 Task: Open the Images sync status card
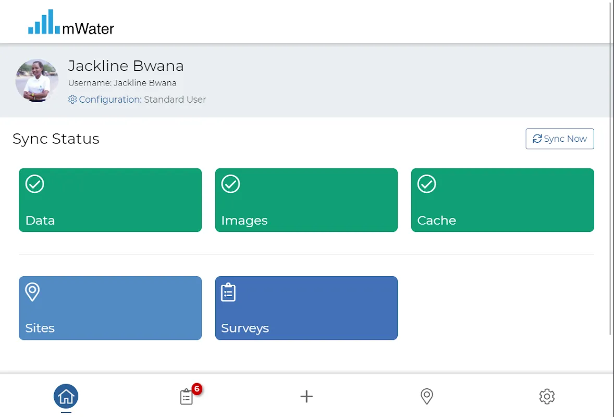click(306, 200)
